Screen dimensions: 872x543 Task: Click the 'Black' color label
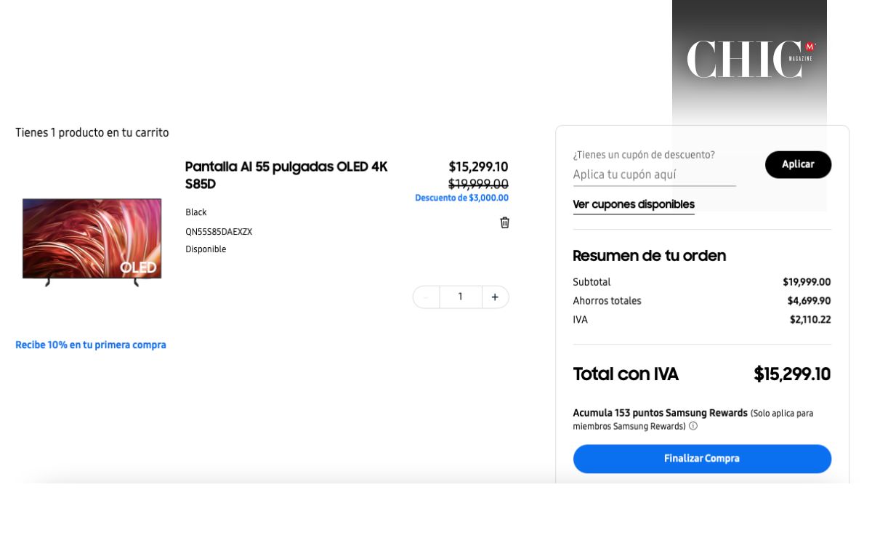click(196, 212)
